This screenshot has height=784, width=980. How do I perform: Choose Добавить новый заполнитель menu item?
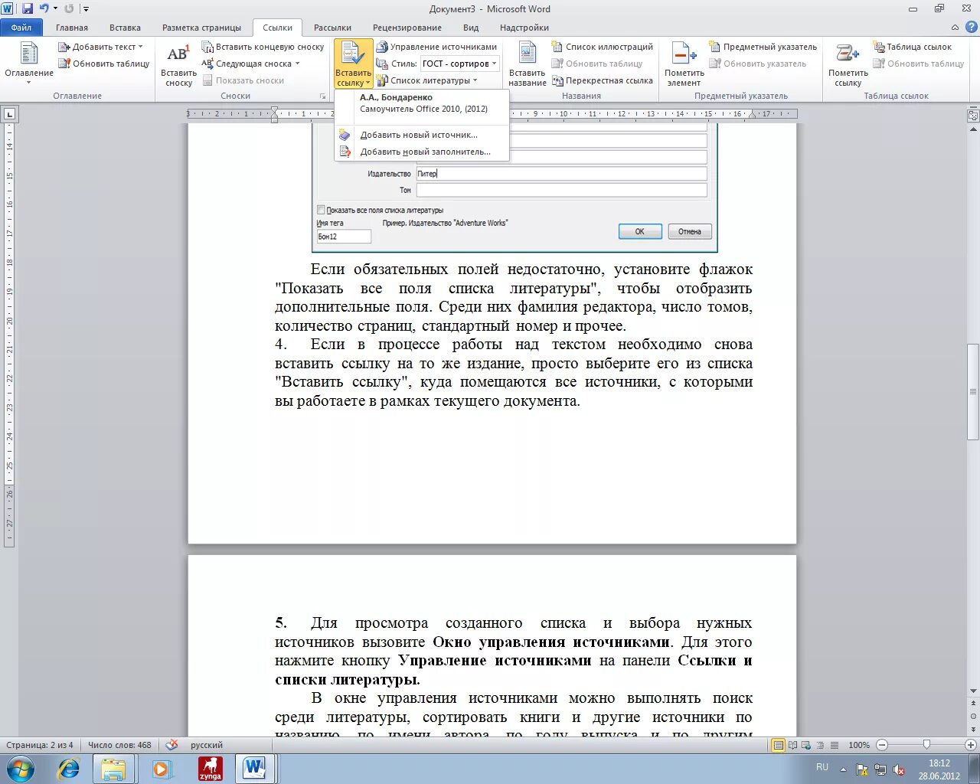coord(423,152)
